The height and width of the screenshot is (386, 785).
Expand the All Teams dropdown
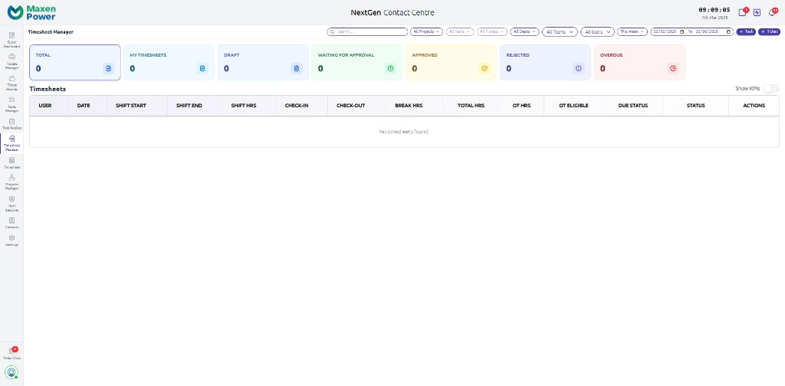tap(560, 32)
